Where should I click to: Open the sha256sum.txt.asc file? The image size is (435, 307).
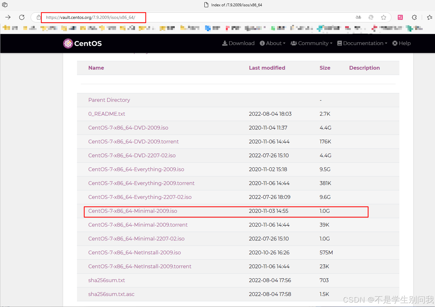tap(111, 294)
